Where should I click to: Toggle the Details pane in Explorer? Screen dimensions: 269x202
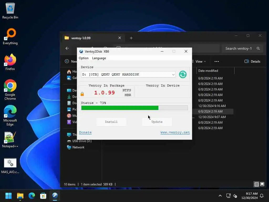(x=252, y=62)
